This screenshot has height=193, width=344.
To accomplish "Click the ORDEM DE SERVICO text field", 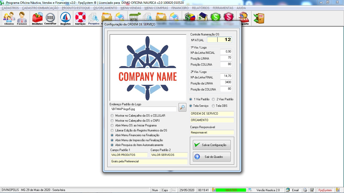I will 212,114.
